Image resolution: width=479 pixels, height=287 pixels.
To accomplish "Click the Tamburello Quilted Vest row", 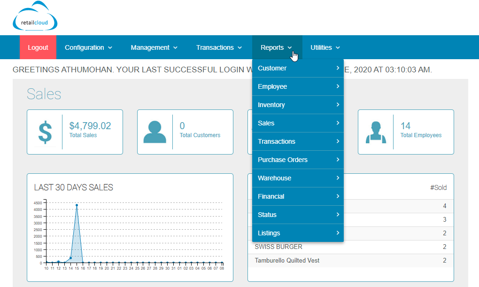I will [x=351, y=260].
